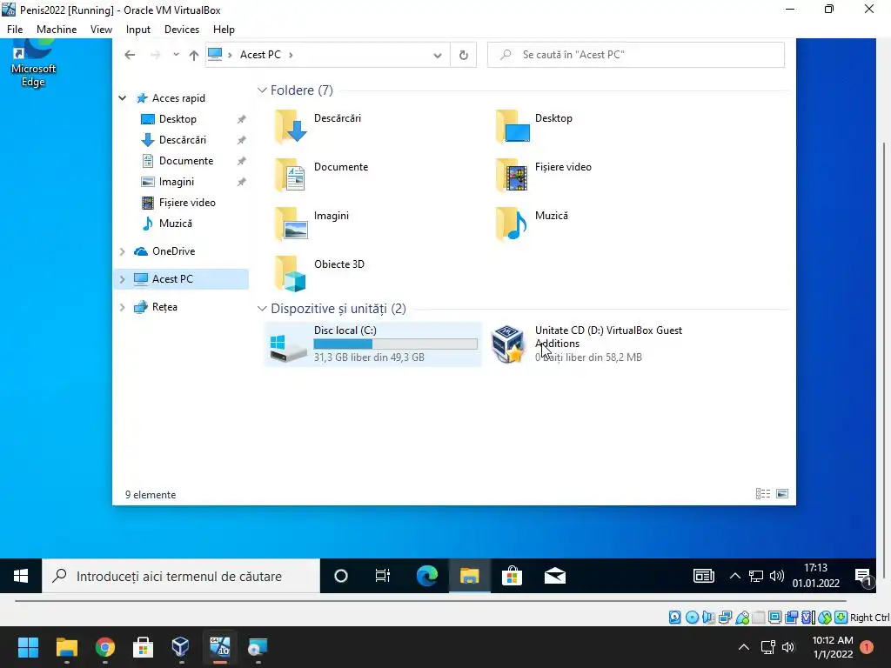Select Documente in the quick access list
891x668 pixels.
pyautogui.click(x=186, y=161)
